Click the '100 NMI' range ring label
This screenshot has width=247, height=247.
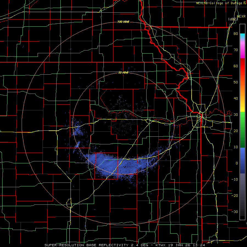(123, 22)
